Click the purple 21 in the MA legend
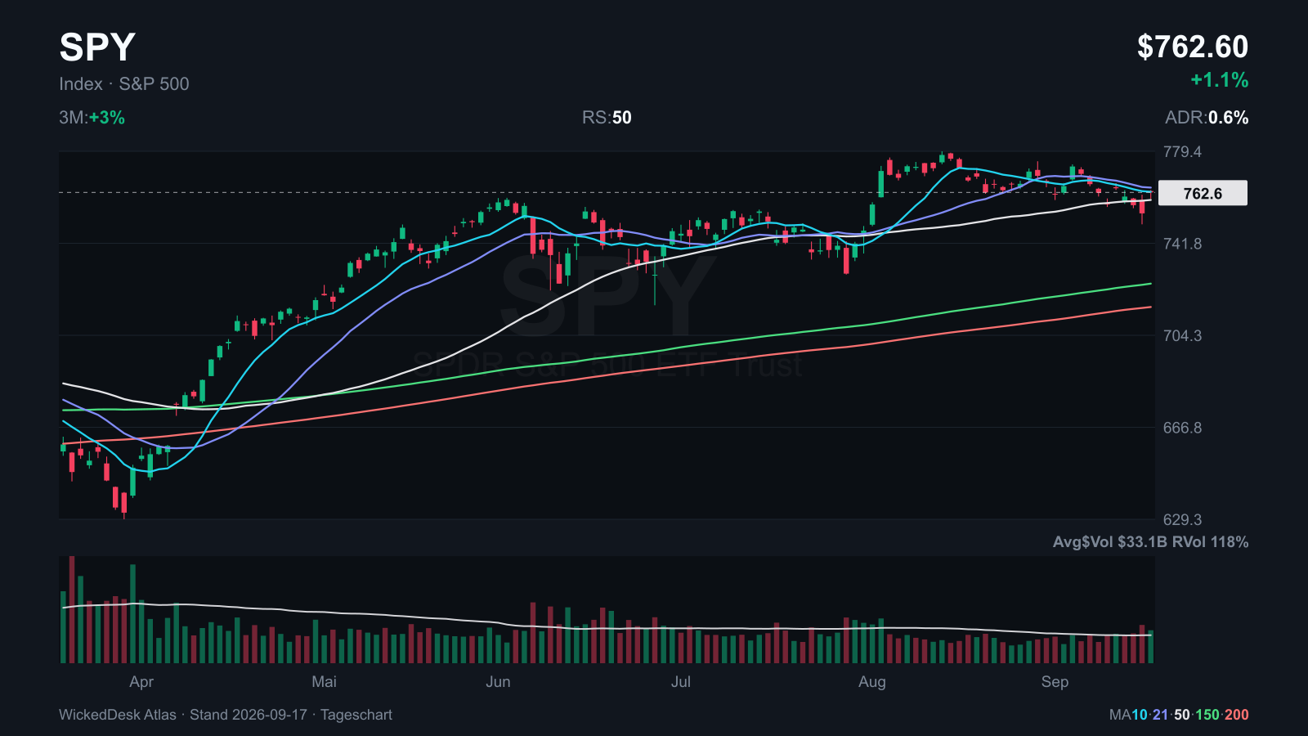 tap(1161, 715)
